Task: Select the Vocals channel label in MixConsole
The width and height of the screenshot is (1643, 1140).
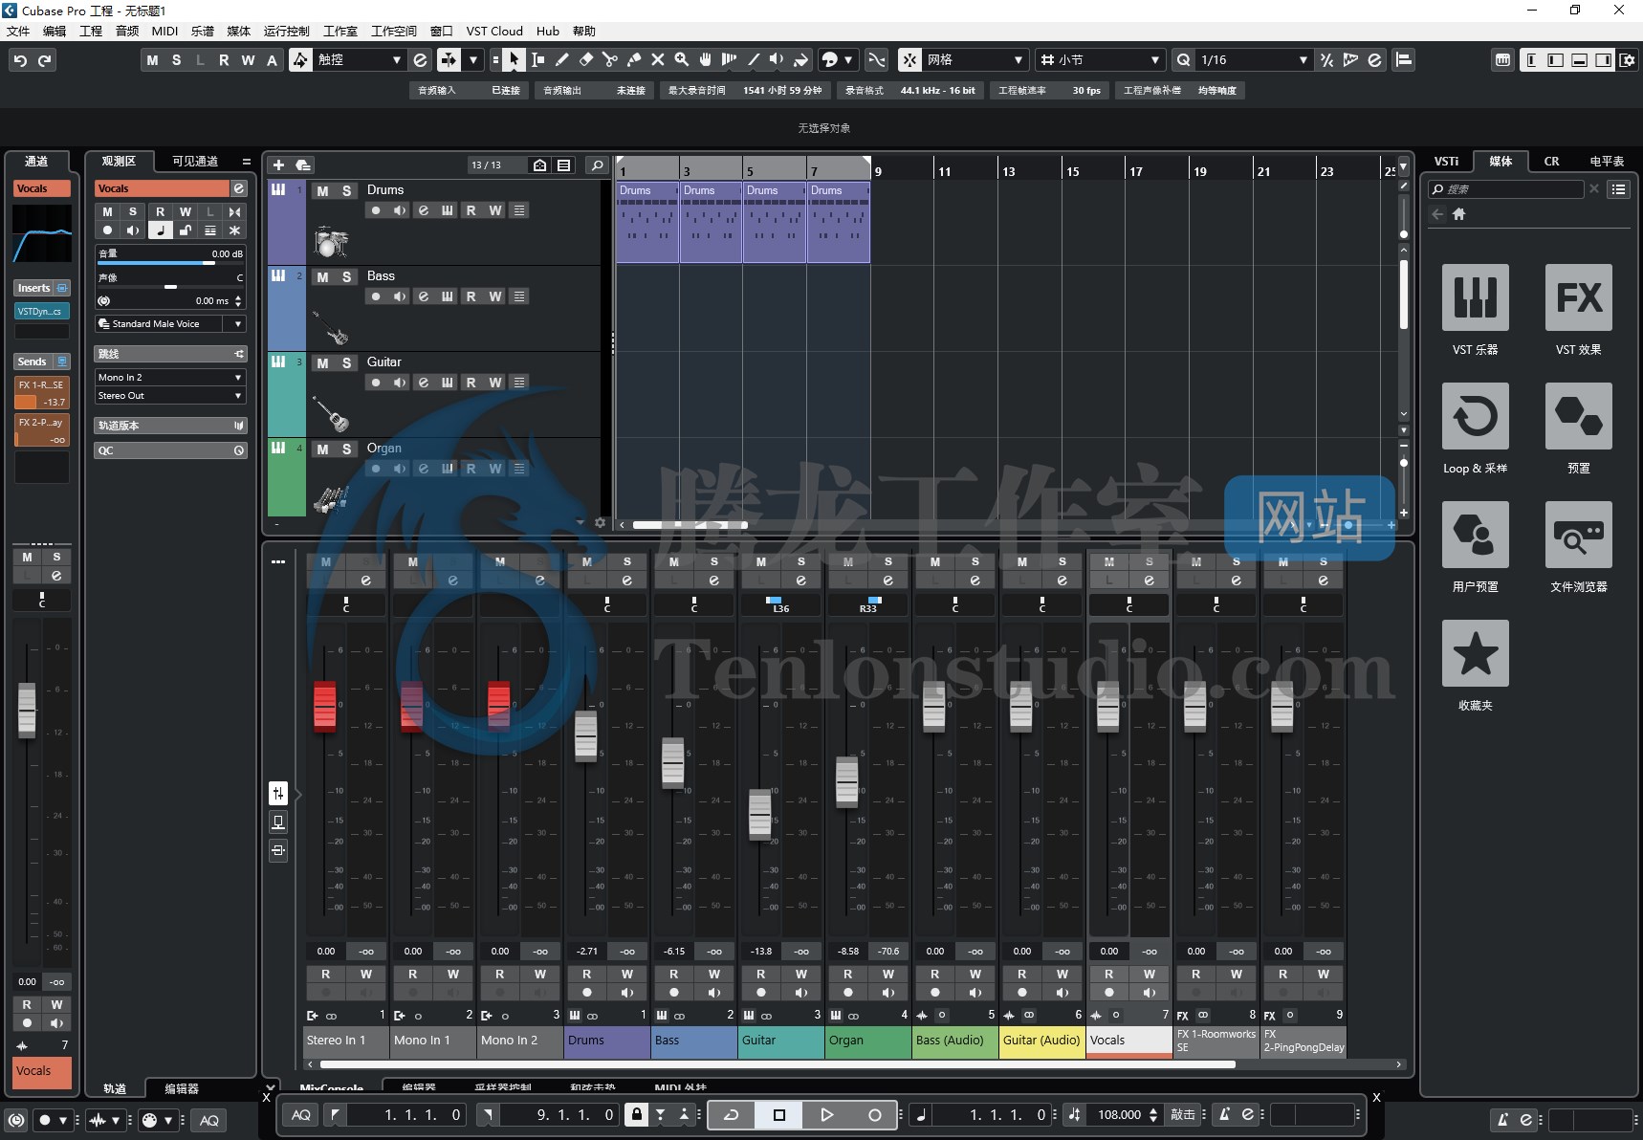Action: 1128,1041
